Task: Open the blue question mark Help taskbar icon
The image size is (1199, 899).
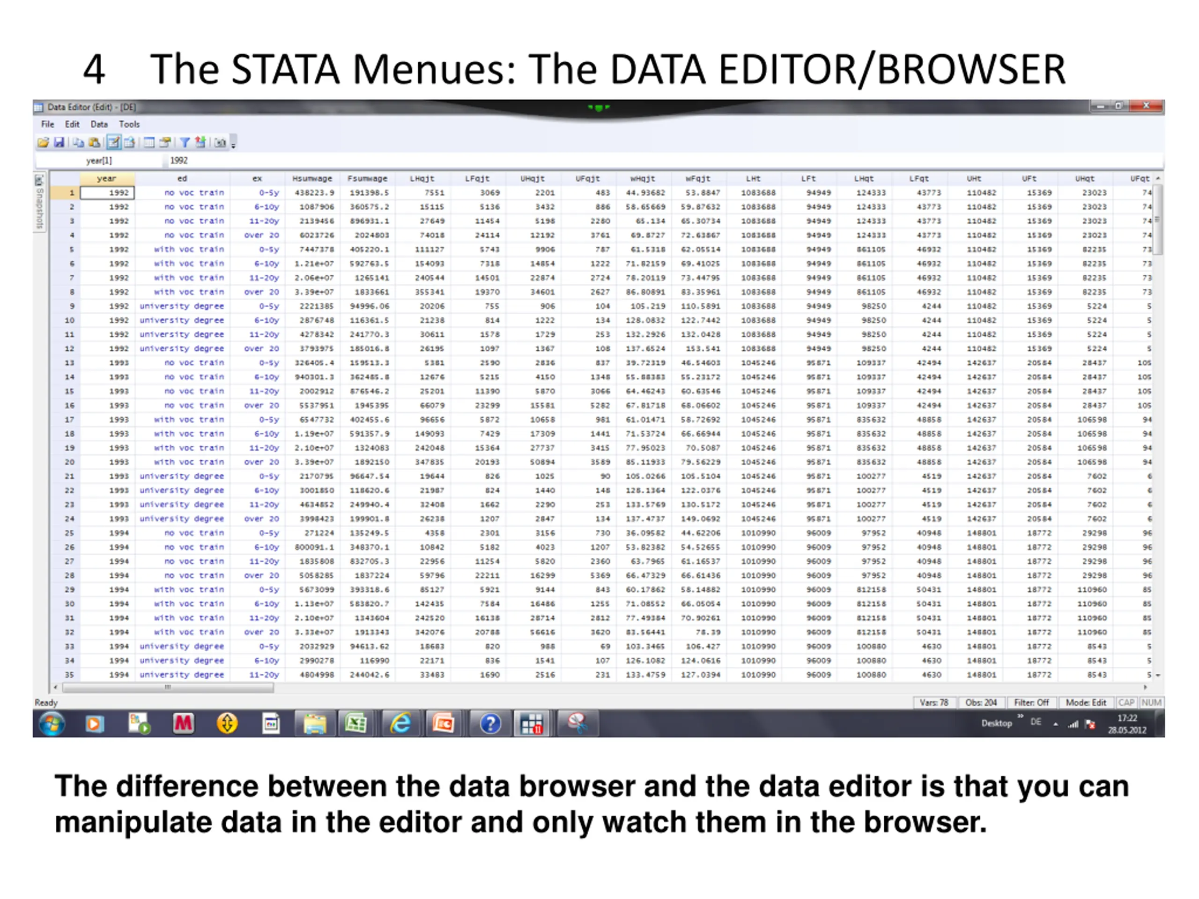Action: (x=490, y=723)
